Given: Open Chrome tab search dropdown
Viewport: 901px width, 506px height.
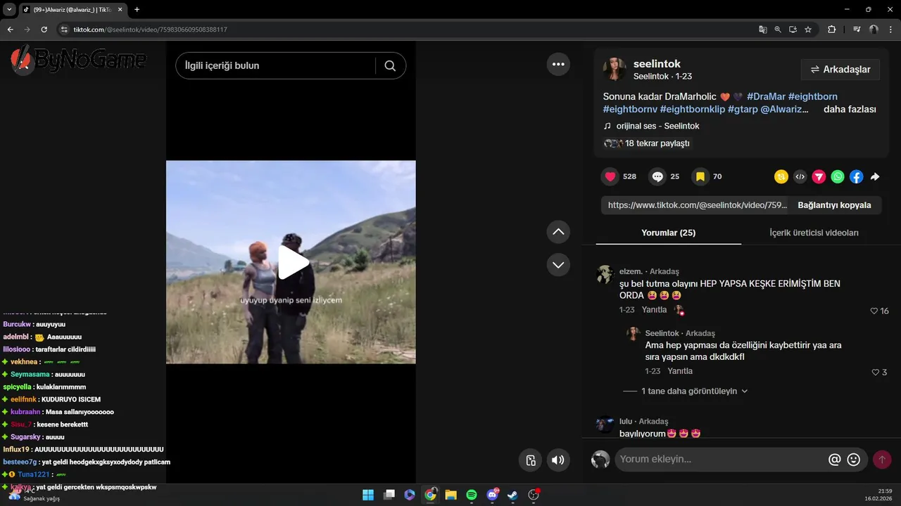Looking at the screenshot, I should 9,10.
